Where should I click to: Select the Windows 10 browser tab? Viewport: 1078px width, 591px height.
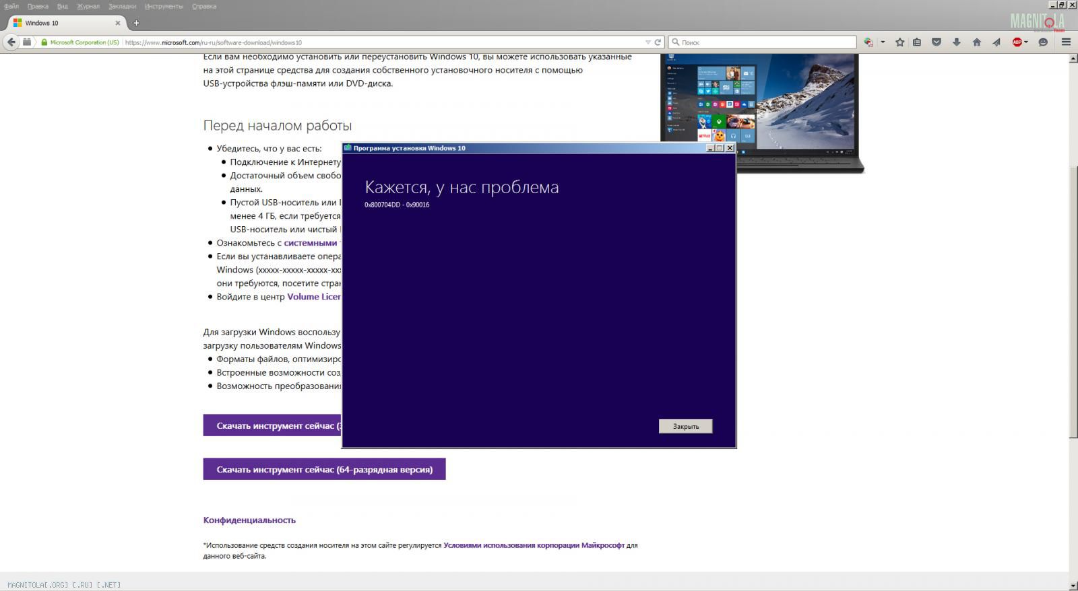click(65, 23)
